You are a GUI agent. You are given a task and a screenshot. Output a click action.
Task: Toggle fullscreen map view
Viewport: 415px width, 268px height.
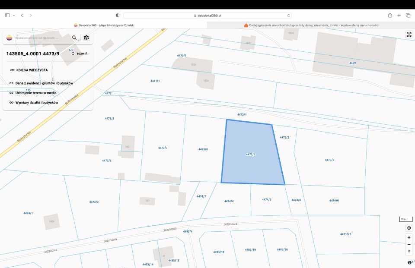(409, 35)
